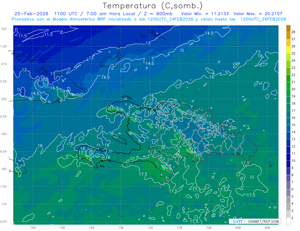Click the date '25-Feb-2026'
Viewport: 300px width, 231px height.
(31, 14)
